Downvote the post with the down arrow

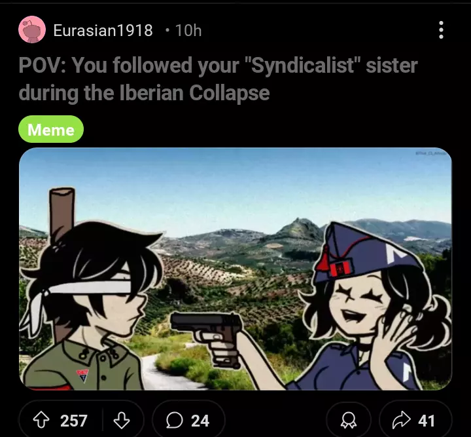[x=122, y=420]
